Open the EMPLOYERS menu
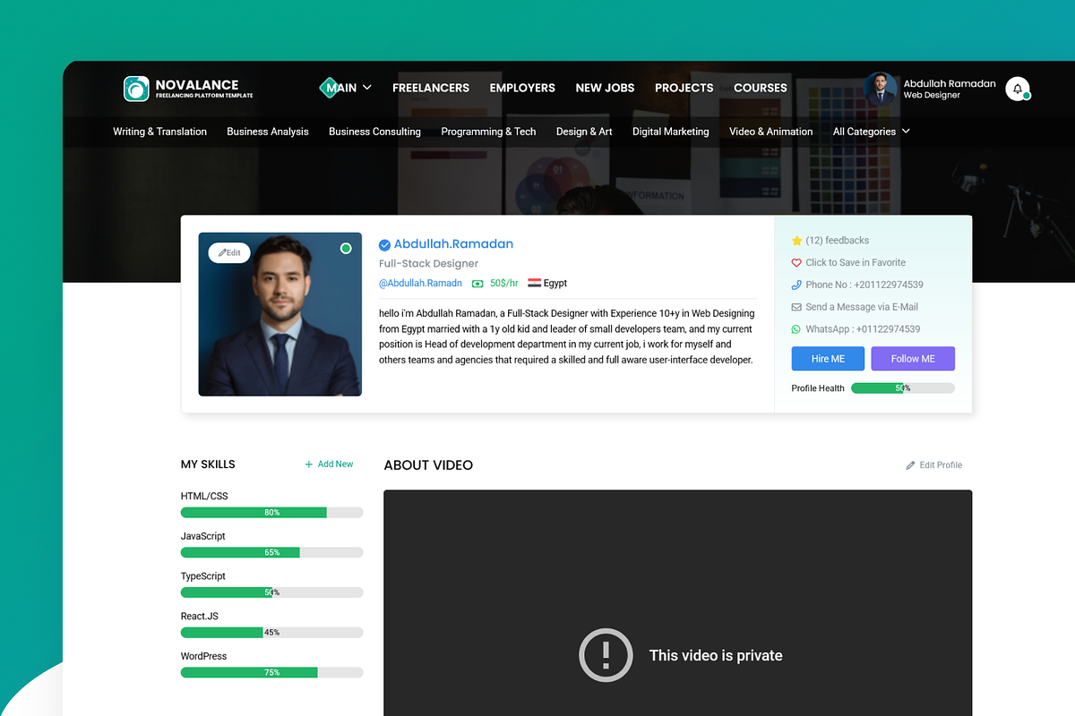Viewport: 1075px width, 716px height. click(x=522, y=88)
